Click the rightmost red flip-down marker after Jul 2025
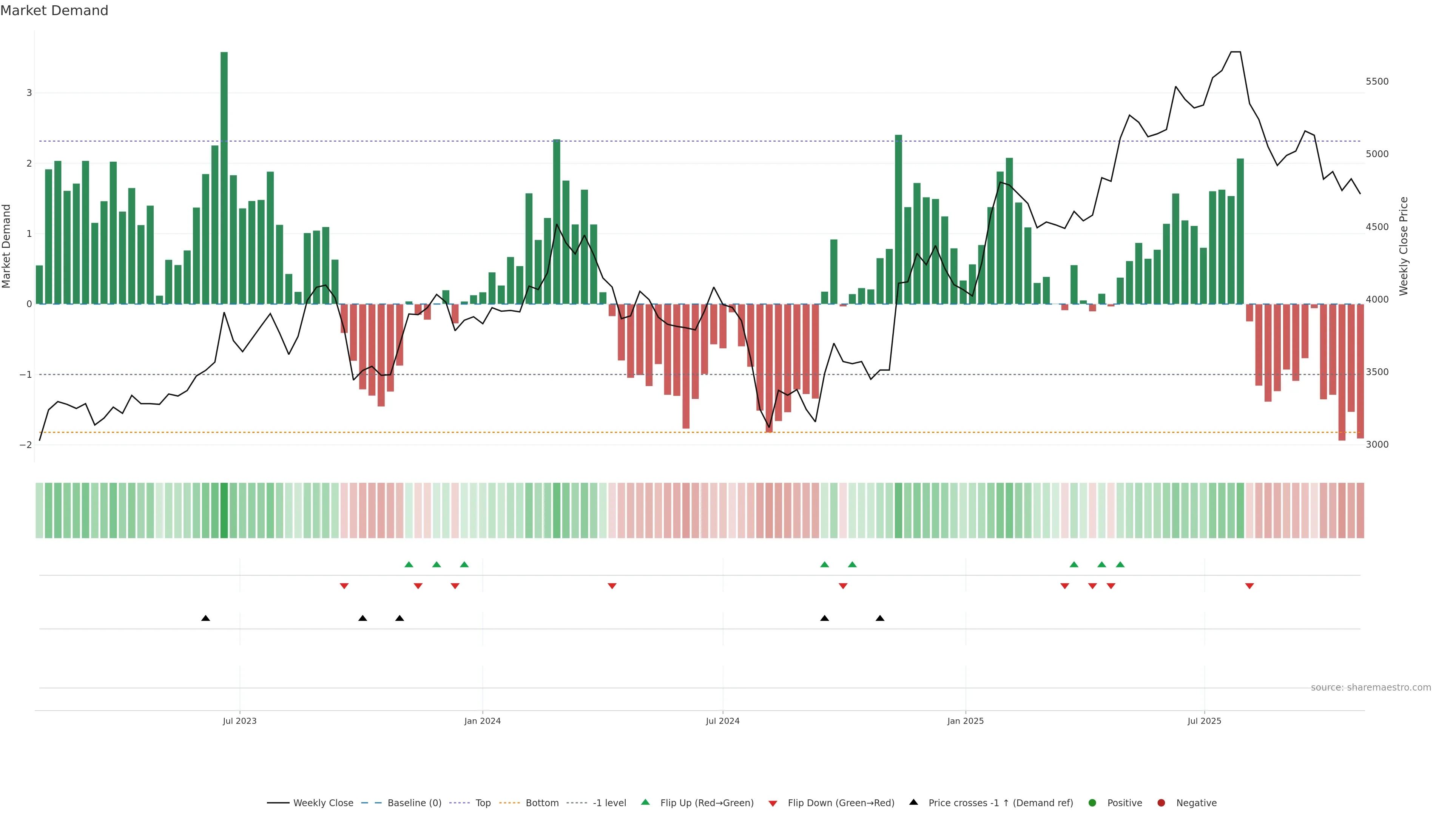This screenshot has height=816, width=1450. [1249, 586]
